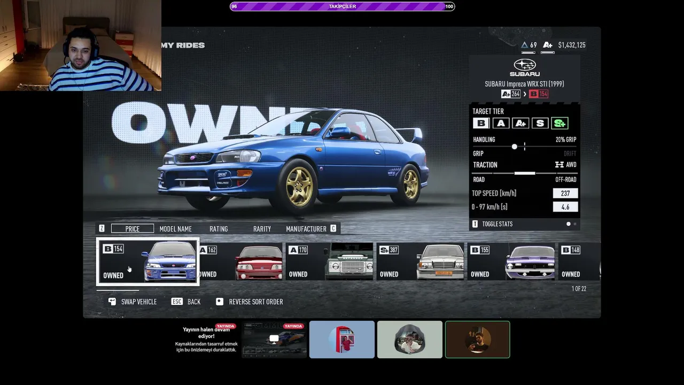Screen dimensions: 684x385
Task: Select target tier S
Action: point(540,124)
